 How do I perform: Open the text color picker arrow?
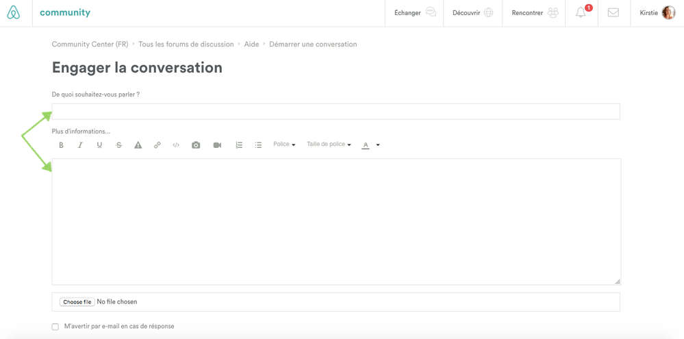click(x=378, y=145)
